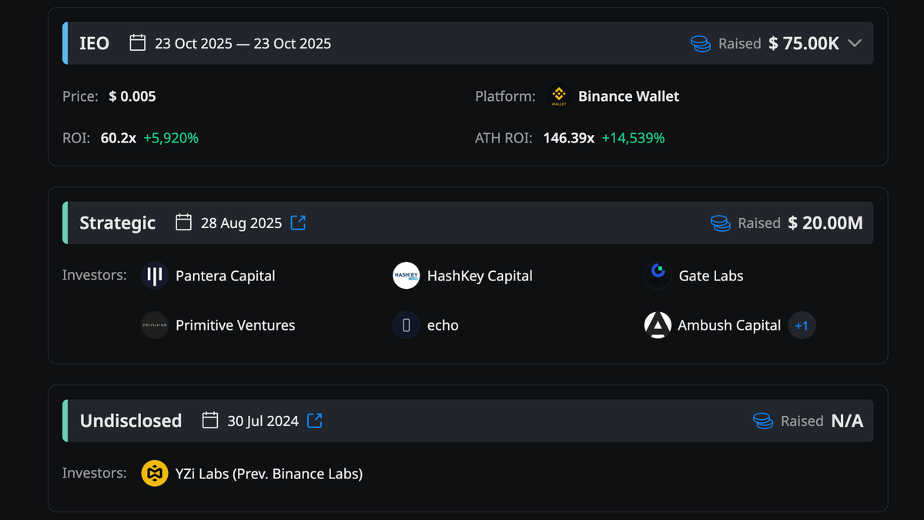924x520 pixels.
Task: Open the Undisclosed round external link
Action: (313, 421)
